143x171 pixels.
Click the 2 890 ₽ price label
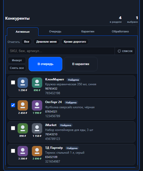pos(37,159)
